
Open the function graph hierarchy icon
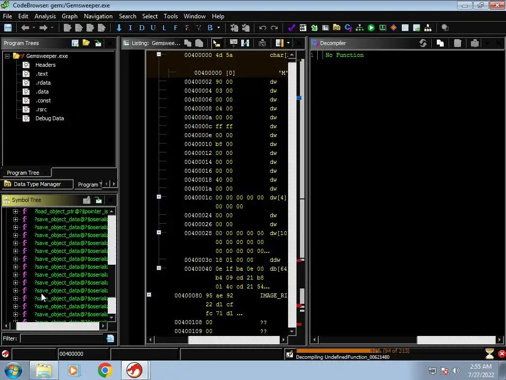point(360,28)
